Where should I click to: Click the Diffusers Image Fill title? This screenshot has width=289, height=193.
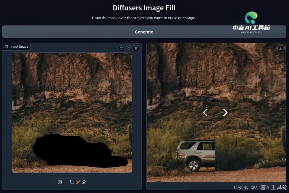tap(144, 8)
